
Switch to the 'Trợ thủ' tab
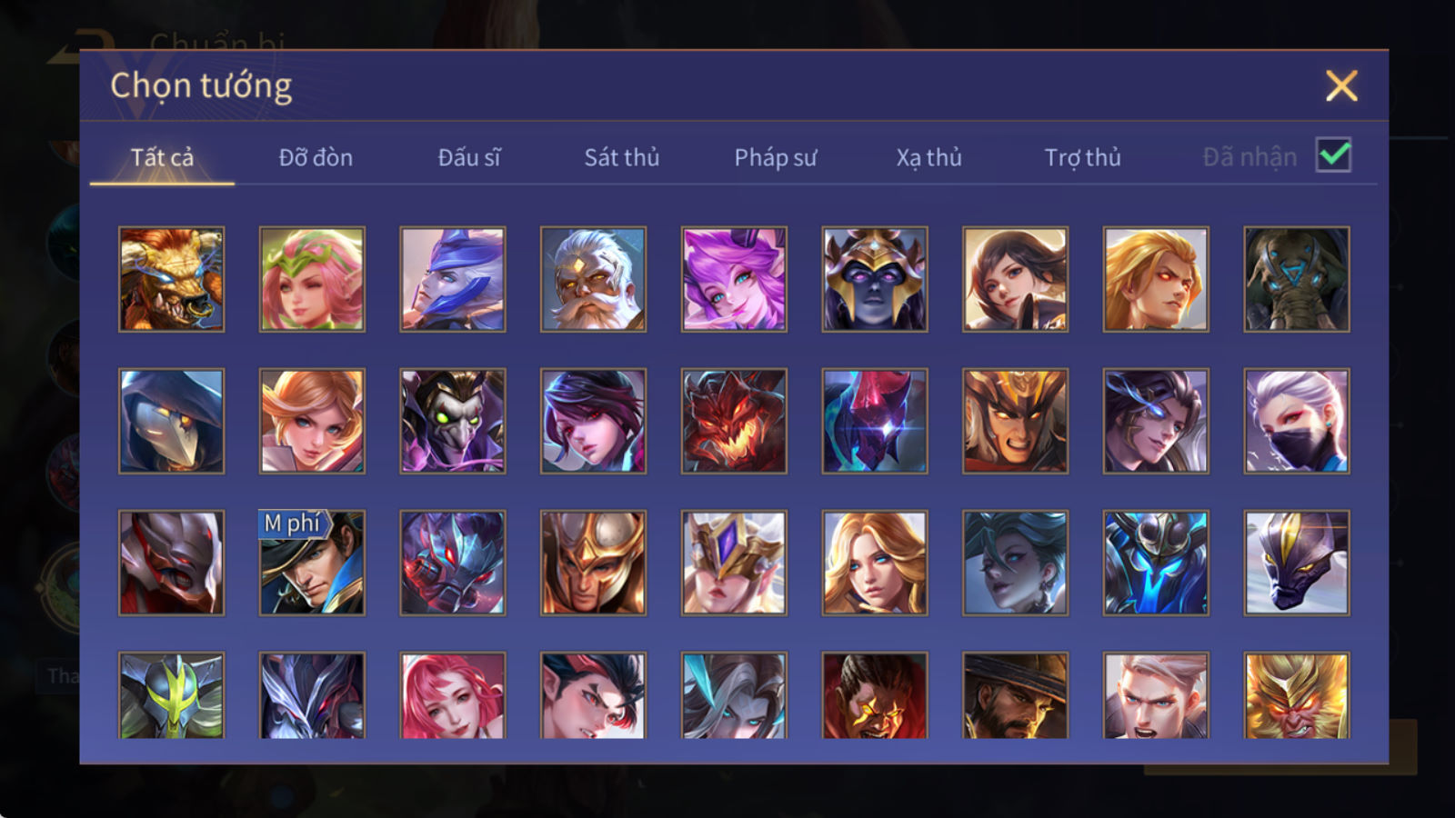[1082, 157]
